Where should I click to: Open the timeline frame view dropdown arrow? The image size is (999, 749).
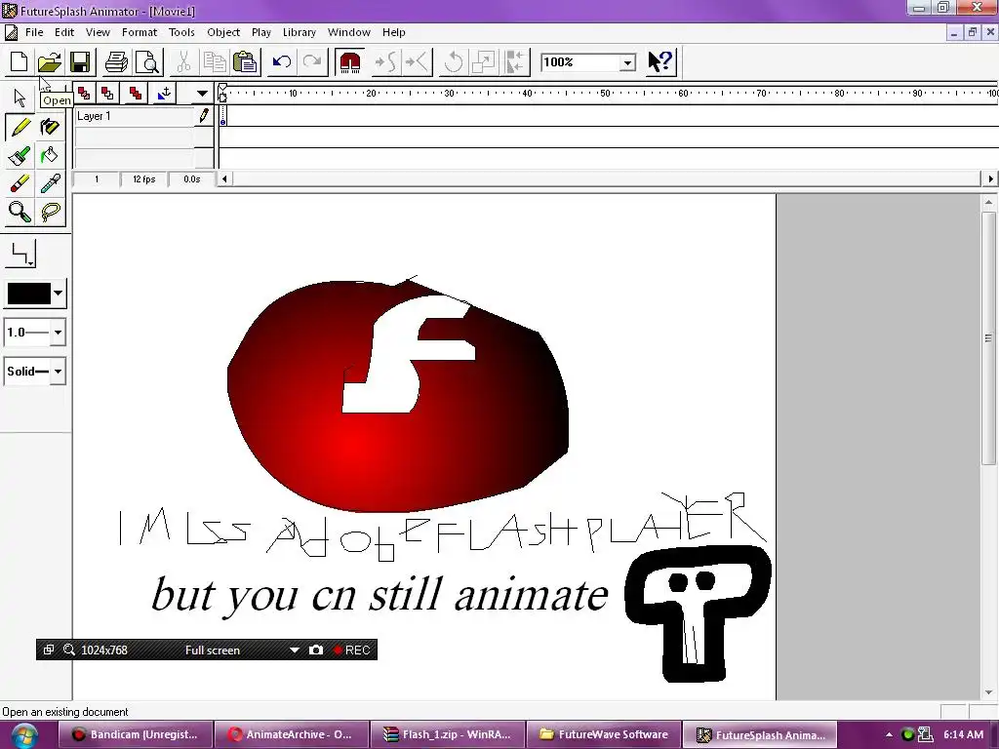coord(202,94)
